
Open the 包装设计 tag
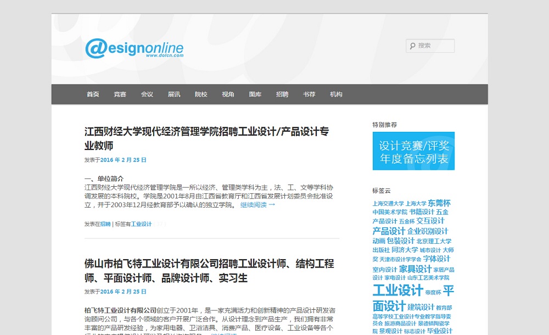401,241
